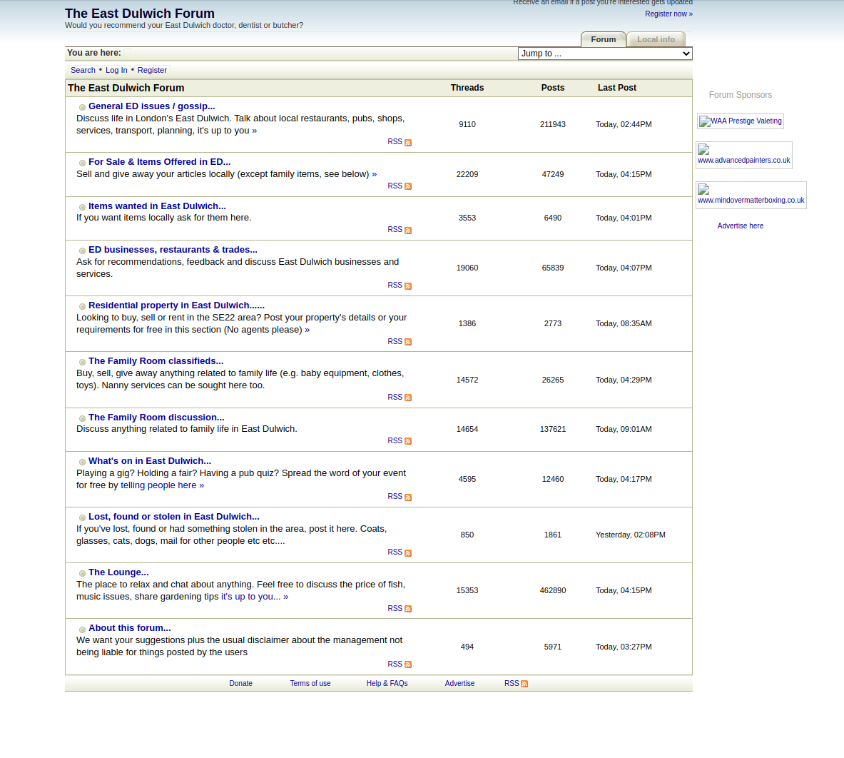Open What's on in East Dulwich forum
The image size is (844, 758).
pyautogui.click(x=149, y=461)
